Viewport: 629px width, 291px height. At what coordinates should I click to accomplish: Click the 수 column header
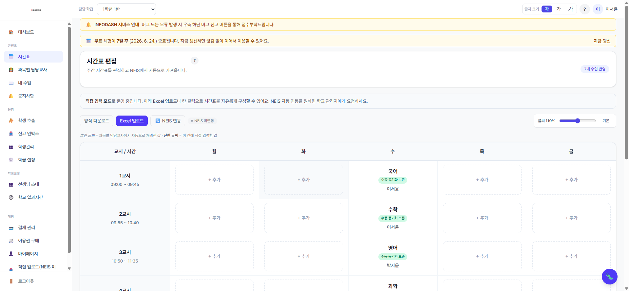pos(393,151)
